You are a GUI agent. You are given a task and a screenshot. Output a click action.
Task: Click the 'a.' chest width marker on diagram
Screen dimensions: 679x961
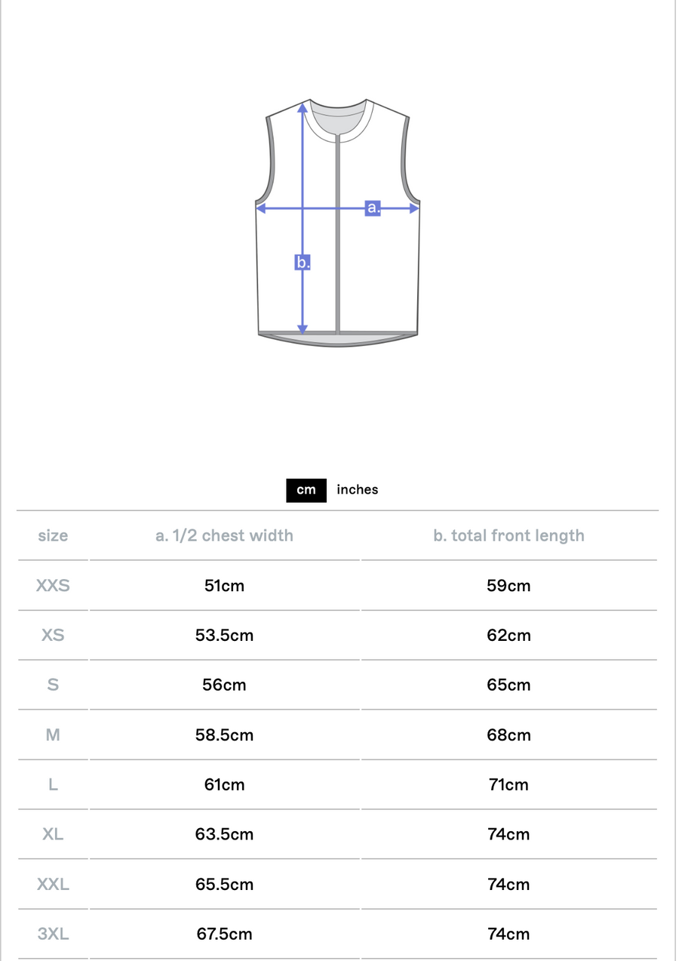point(373,208)
